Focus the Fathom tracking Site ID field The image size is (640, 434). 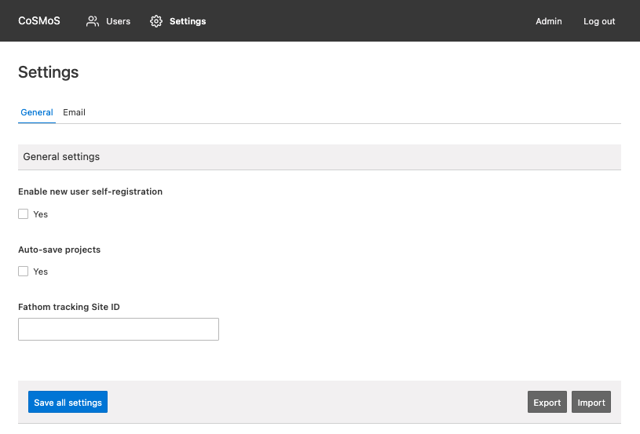(x=119, y=329)
